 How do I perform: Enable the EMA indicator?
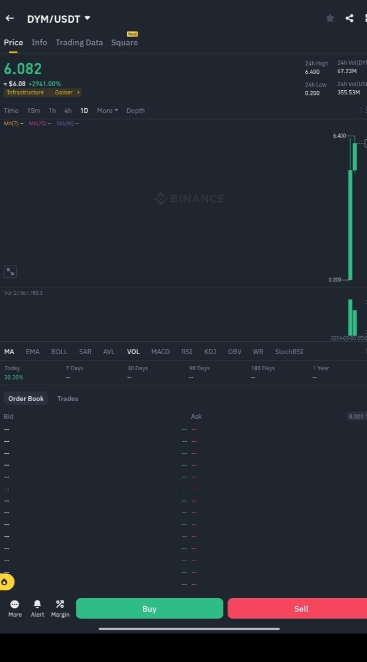click(x=32, y=352)
